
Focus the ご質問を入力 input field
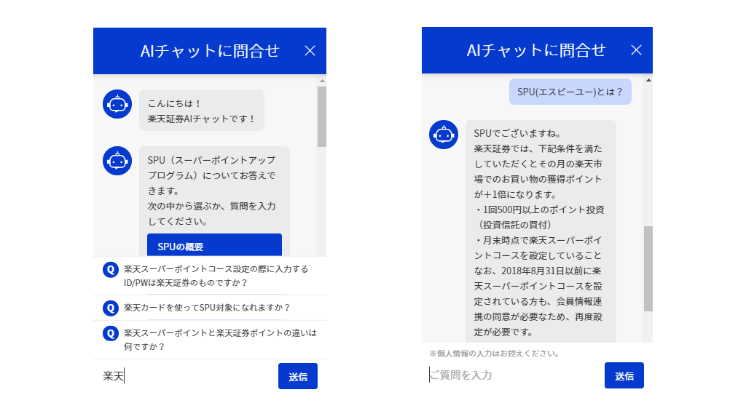[x=514, y=375]
